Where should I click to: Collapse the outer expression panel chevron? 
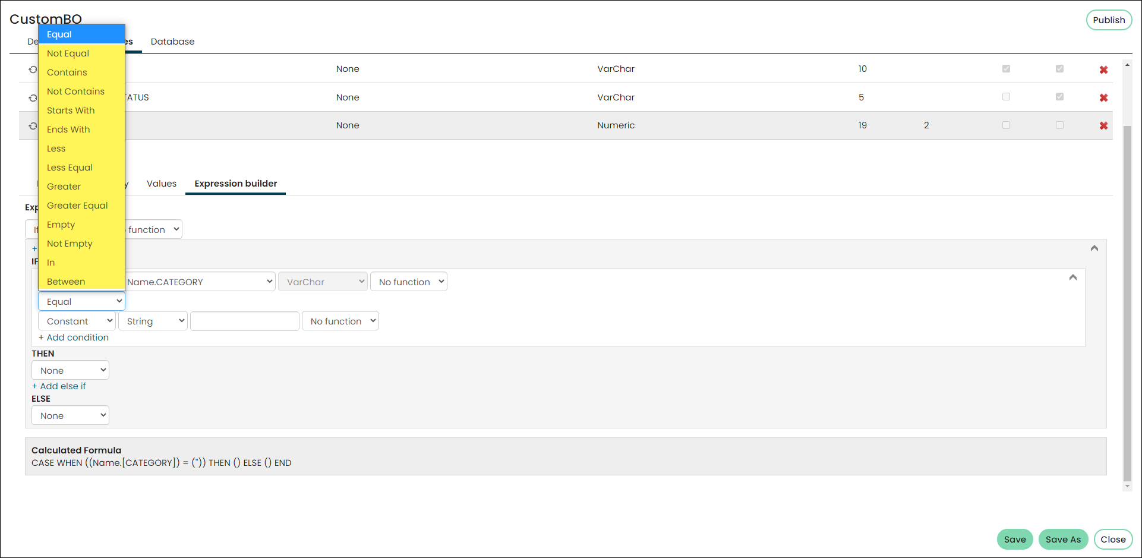[1094, 248]
